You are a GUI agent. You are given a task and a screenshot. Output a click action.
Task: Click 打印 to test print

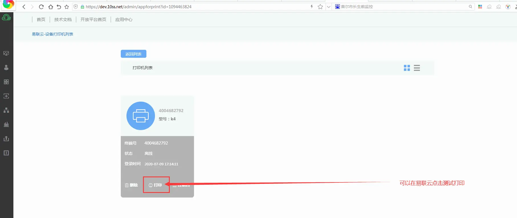coord(156,185)
